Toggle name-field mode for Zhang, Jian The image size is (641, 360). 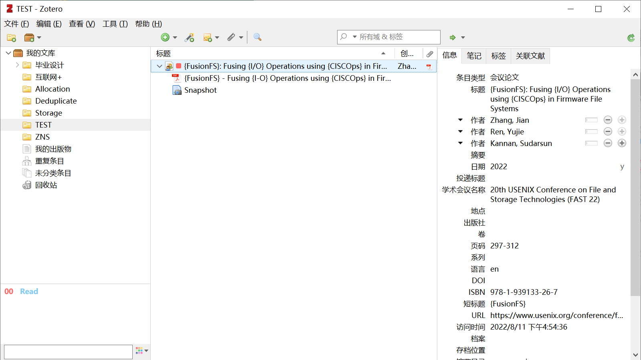[x=591, y=120]
